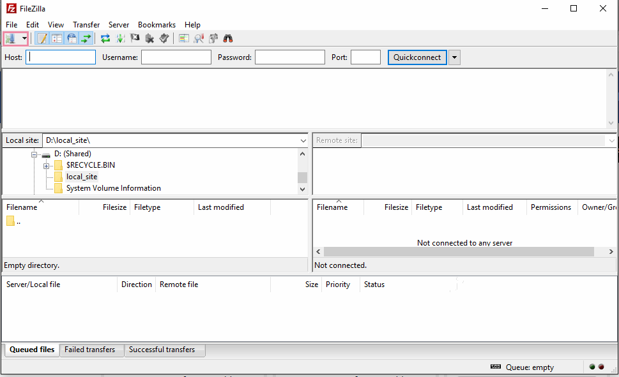Viewport: 619px width, 377px height.
Task: Open the Bookmarks menu
Action: point(157,24)
